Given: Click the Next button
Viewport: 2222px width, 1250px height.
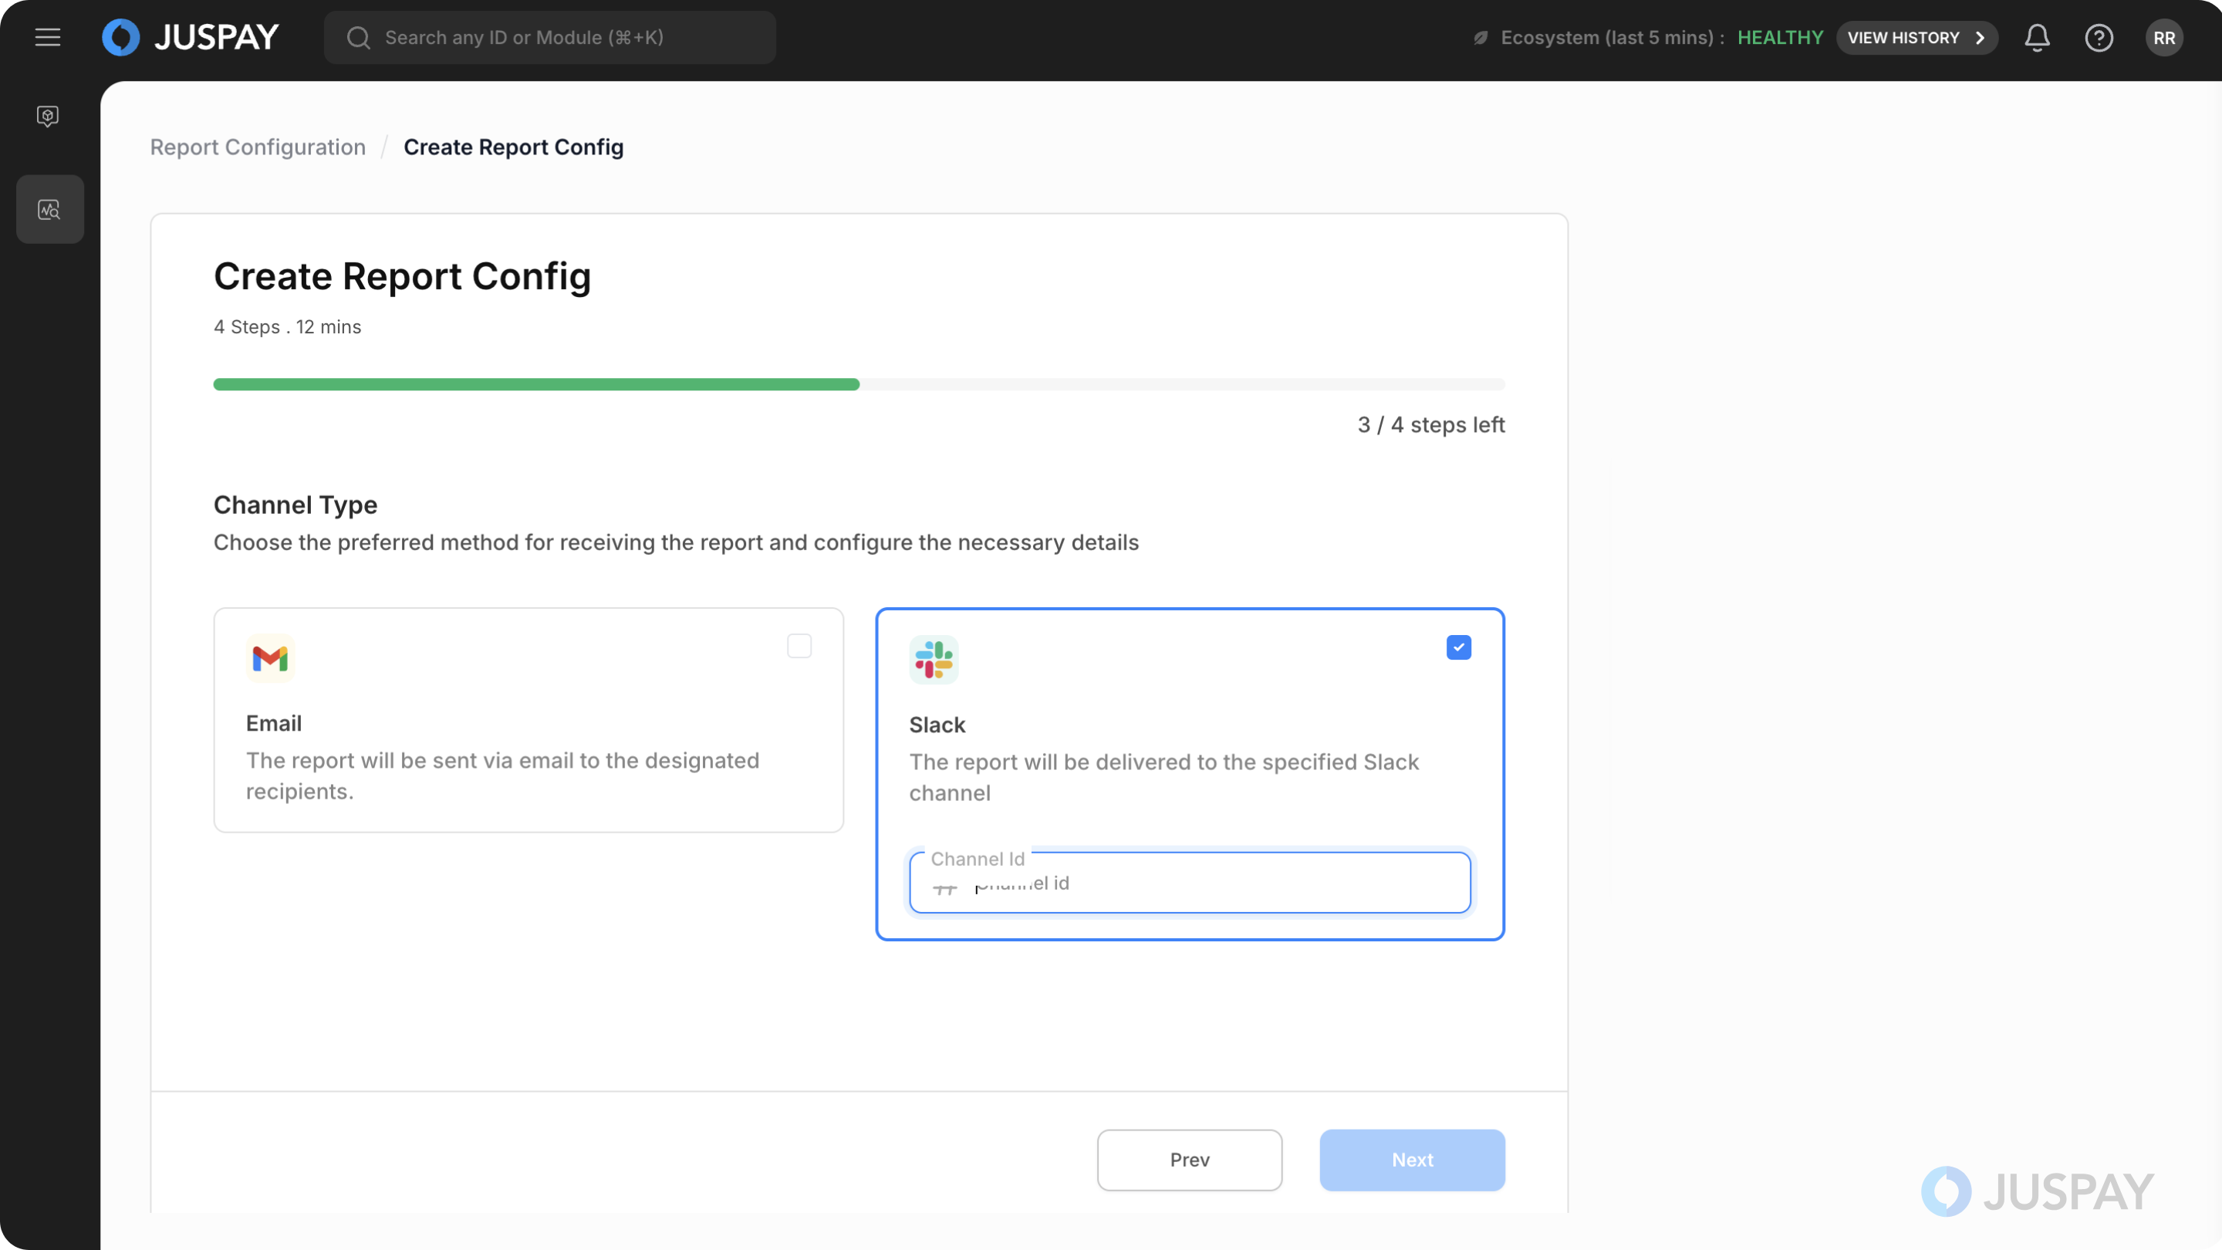Looking at the screenshot, I should point(1411,1160).
